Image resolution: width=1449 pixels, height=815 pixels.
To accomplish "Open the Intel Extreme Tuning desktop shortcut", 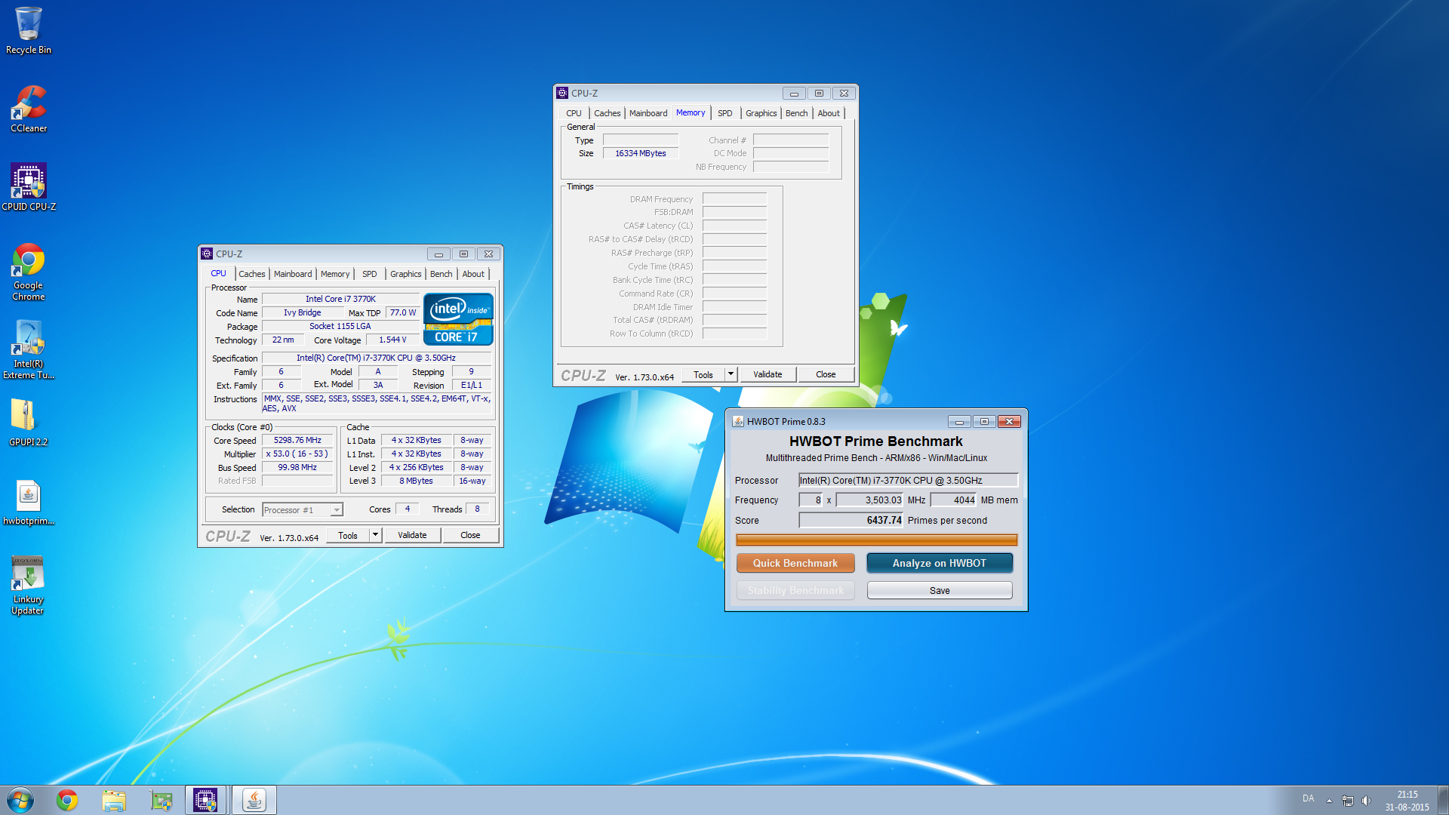I will click(29, 349).
